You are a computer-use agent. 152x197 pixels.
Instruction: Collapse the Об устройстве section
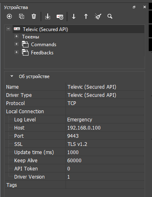click(12, 76)
